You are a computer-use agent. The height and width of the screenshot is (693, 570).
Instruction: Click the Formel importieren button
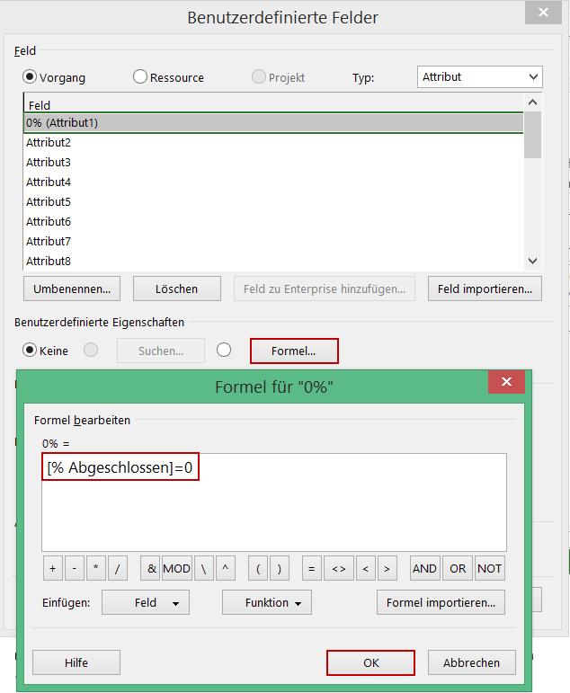pyautogui.click(x=441, y=603)
